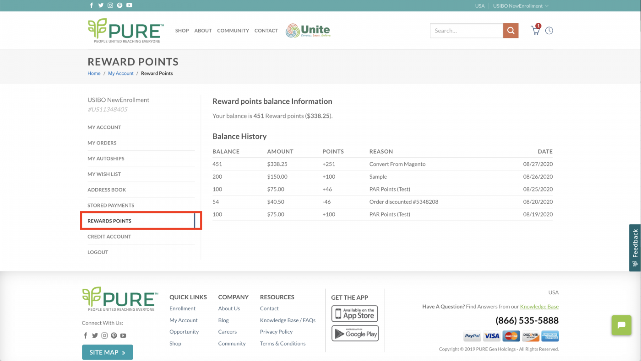
Task: Open Twitter icon in top bar
Action: pyautogui.click(x=101, y=5)
